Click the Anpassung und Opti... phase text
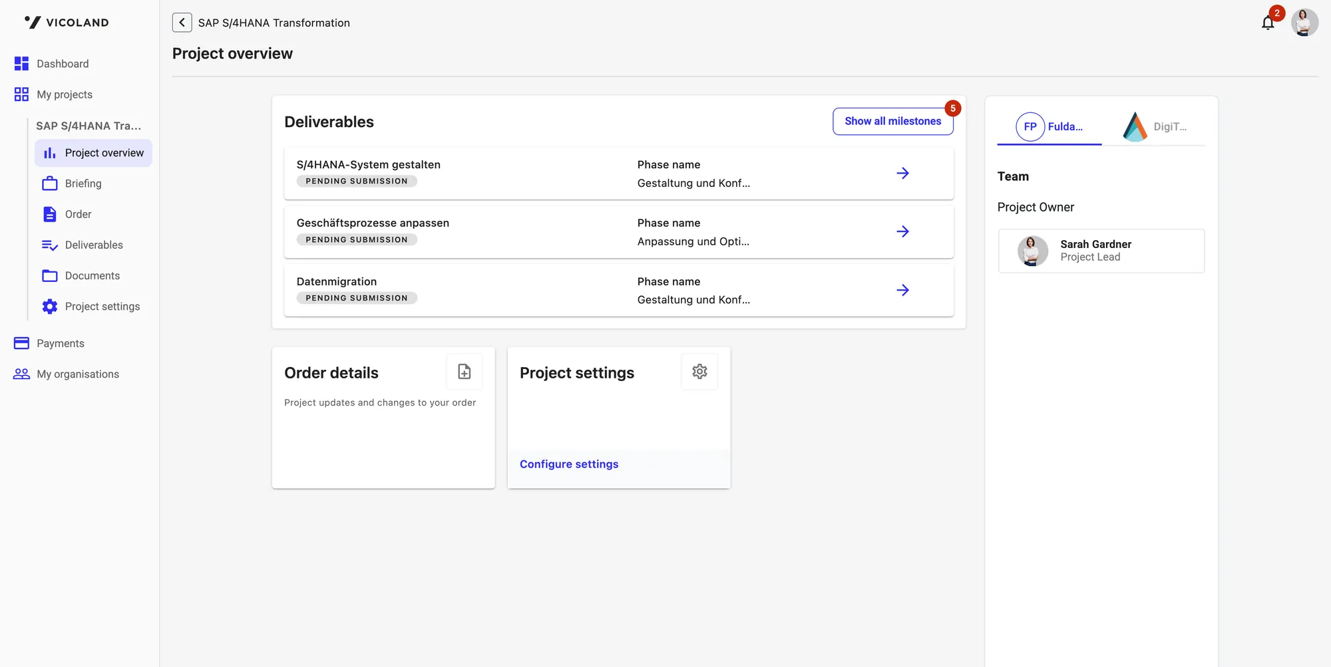 (693, 241)
